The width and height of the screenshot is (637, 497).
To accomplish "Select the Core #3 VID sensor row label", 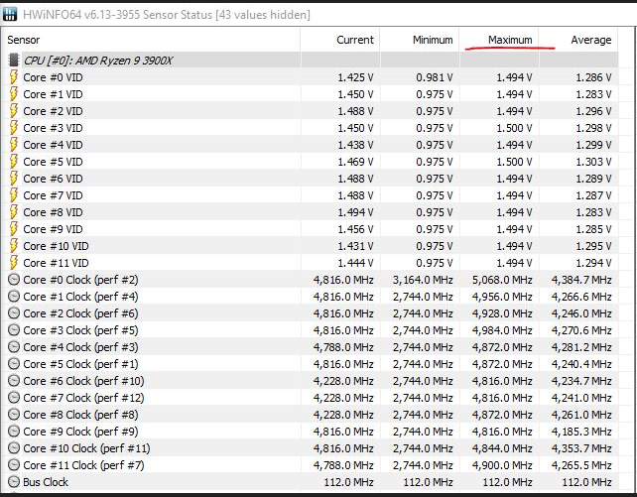I will coord(53,128).
